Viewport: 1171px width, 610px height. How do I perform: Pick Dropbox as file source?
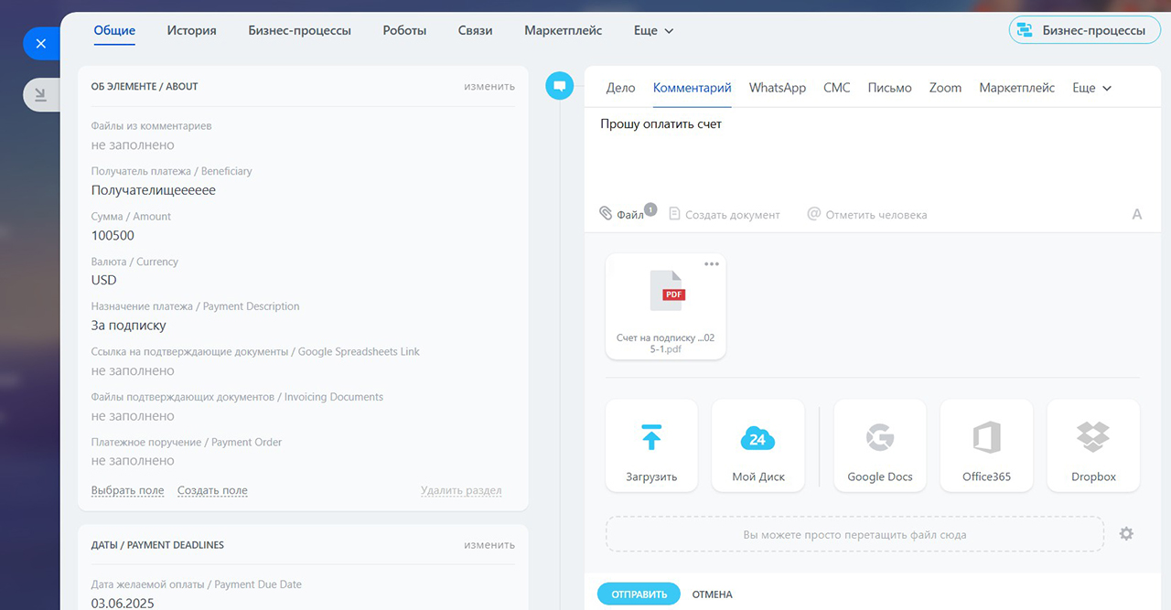point(1093,446)
